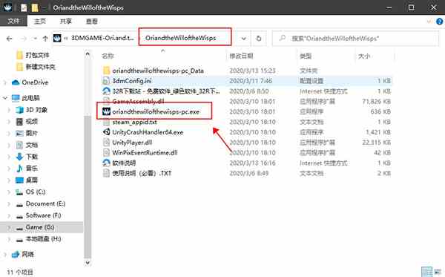Sort by the 修改日期 column header
This screenshot has width=445, height=277.
coord(241,56)
